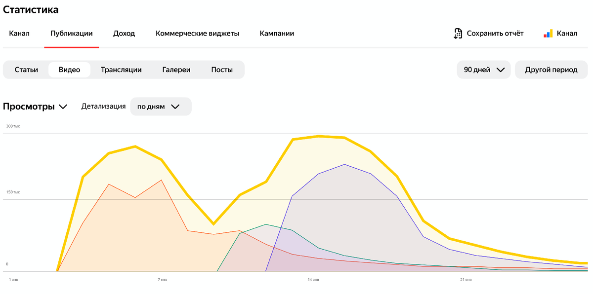Select the Кампании tab
This screenshot has width=593, height=294.
tap(277, 34)
